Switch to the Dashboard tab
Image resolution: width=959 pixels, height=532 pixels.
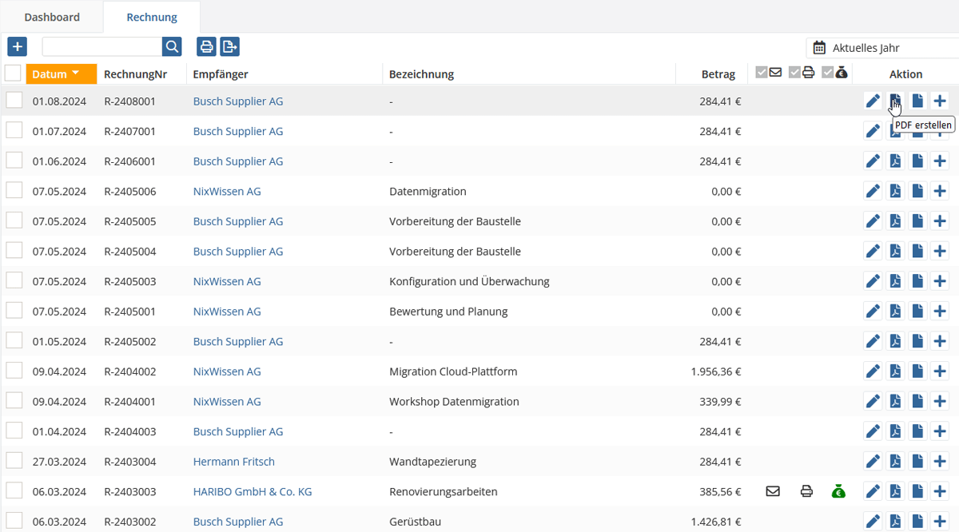tap(52, 17)
